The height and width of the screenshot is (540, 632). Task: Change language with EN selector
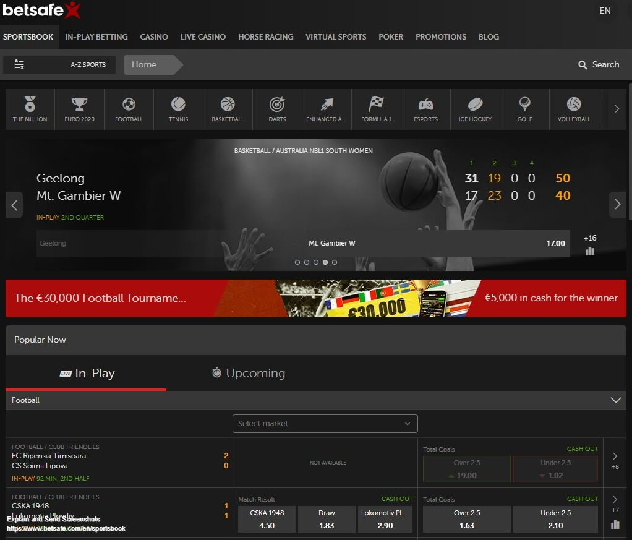tap(605, 11)
